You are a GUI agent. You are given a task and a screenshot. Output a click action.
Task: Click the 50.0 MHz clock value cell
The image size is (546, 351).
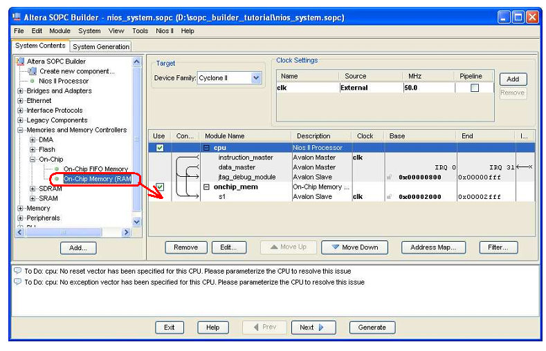point(428,88)
